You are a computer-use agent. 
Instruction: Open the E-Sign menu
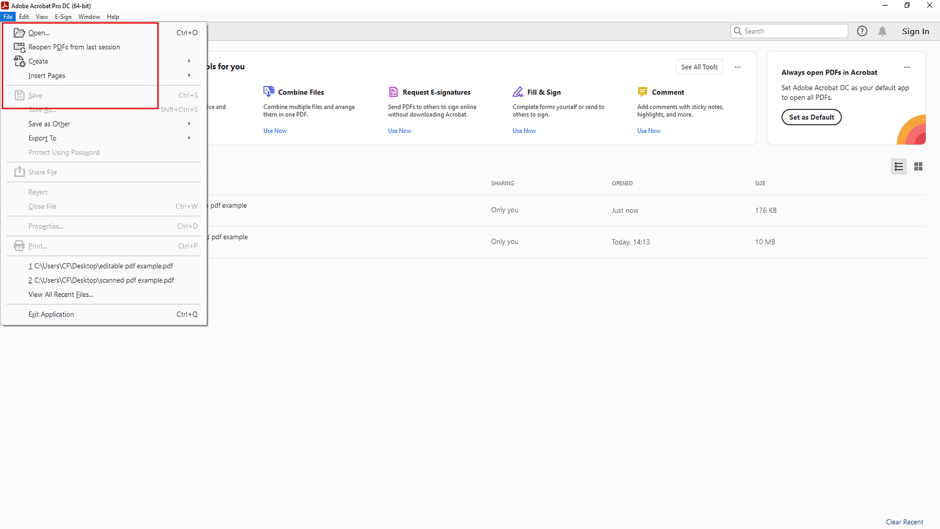pyautogui.click(x=63, y=16)
